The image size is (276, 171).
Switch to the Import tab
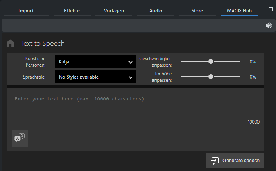26,11
